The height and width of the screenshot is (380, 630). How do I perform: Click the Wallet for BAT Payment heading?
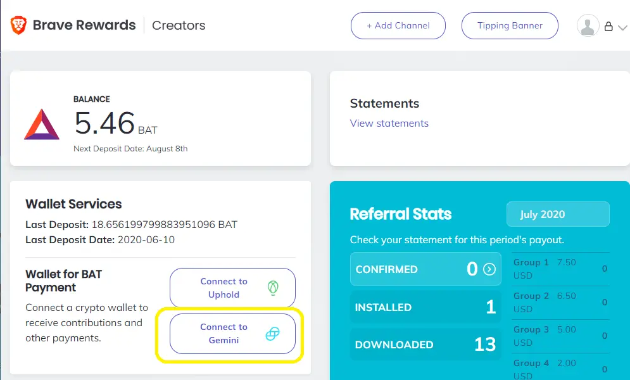click(x=63, y=281)
